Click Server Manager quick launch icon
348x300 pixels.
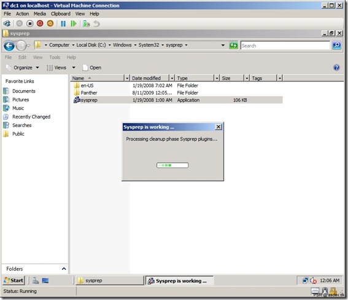36,281
